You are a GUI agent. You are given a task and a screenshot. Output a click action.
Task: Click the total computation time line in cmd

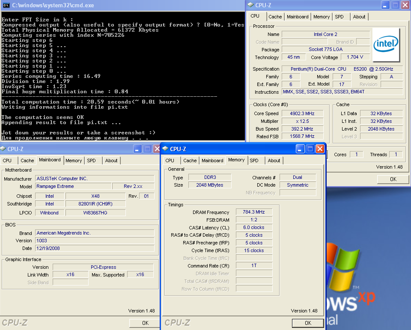click(x=90, y=102)
